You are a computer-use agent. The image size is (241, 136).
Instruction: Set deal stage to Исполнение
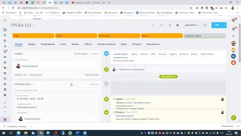tap(119, 36)
